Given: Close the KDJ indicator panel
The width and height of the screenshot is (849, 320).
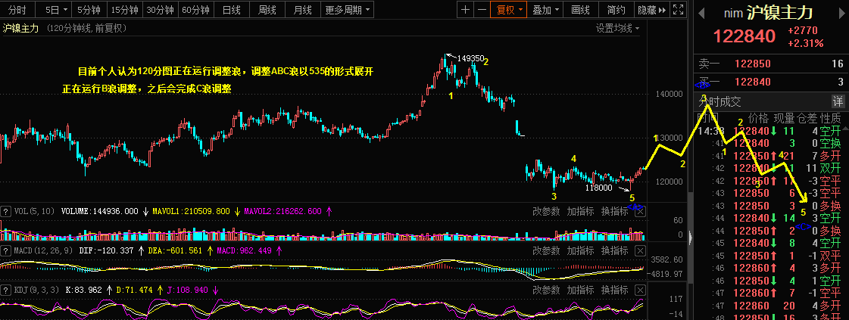Looking at the screenshot, I should 640,290.
